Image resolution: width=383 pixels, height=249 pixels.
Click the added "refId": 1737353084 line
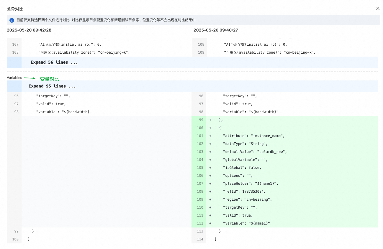tap(244, 192)
